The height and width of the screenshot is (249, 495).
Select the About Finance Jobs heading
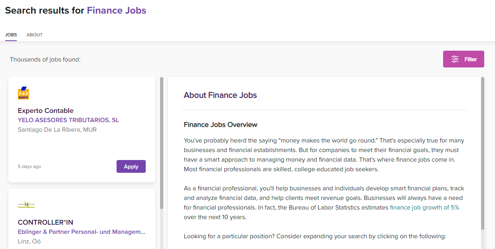pos(220,95)
